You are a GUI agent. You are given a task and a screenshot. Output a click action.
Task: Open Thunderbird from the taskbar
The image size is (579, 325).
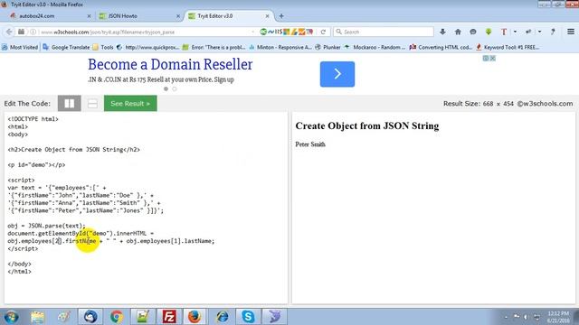point(90,317)
